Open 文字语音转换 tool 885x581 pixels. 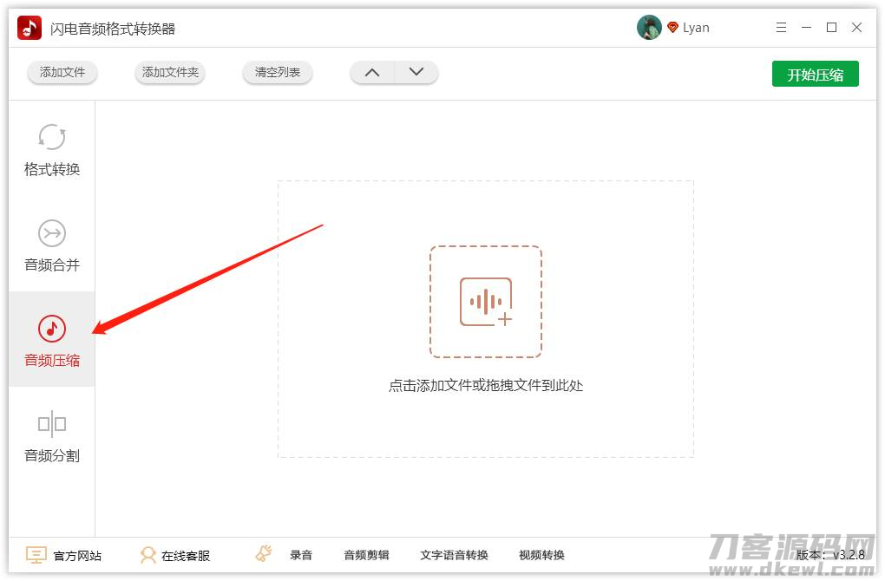click(x=454, y=555)
